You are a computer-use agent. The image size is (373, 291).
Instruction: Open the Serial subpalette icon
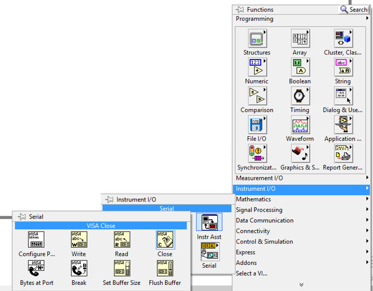210,251
